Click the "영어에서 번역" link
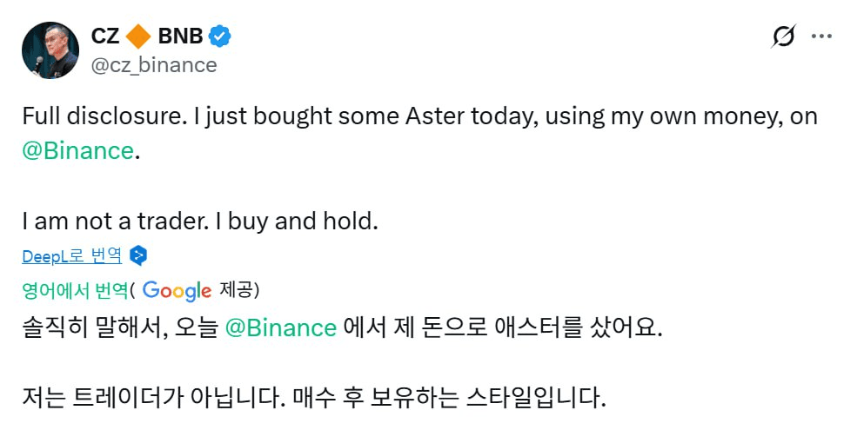The width and height of the screenshot is (857, 430). (76, 290)
